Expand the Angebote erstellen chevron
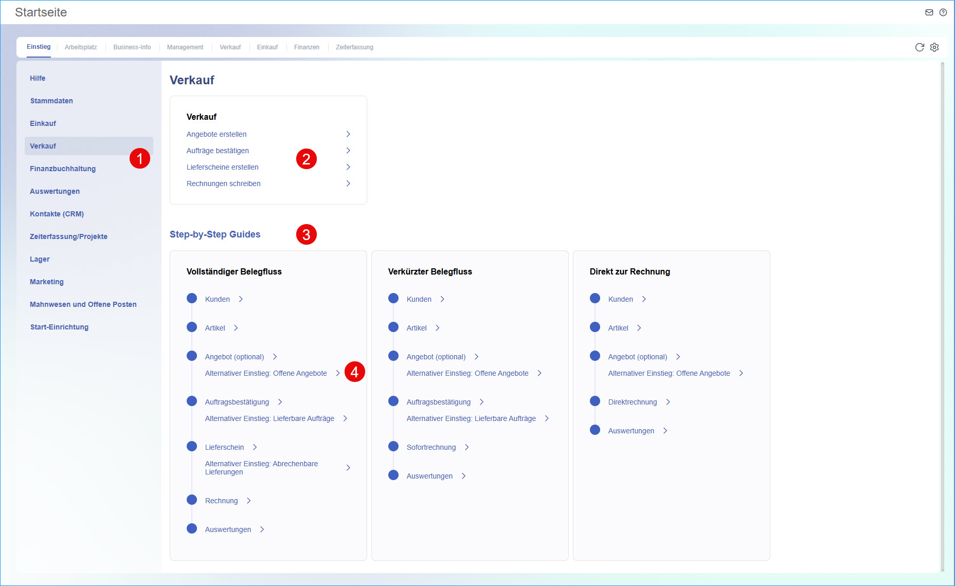This screenshot has width=955, height=586. coord(348,134)
